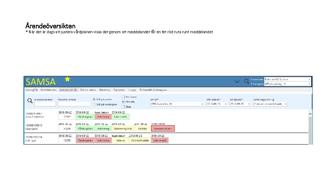Screen dimensions: 336x189
Task: Open Vårdbegäran message for Anna Andersson
Action: tap(85, 117)
